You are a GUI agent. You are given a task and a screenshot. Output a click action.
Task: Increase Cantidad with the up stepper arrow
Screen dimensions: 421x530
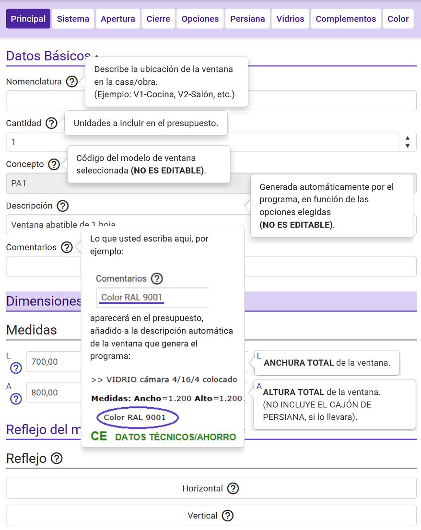click(407, 138)
